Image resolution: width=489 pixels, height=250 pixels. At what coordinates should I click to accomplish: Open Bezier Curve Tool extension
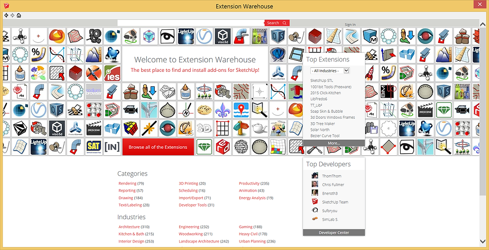[325, 136]
